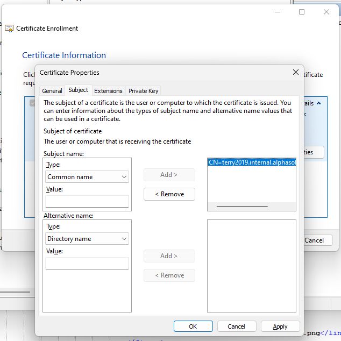
Task: Click the Subject name Value field
Action: (87, 201)
